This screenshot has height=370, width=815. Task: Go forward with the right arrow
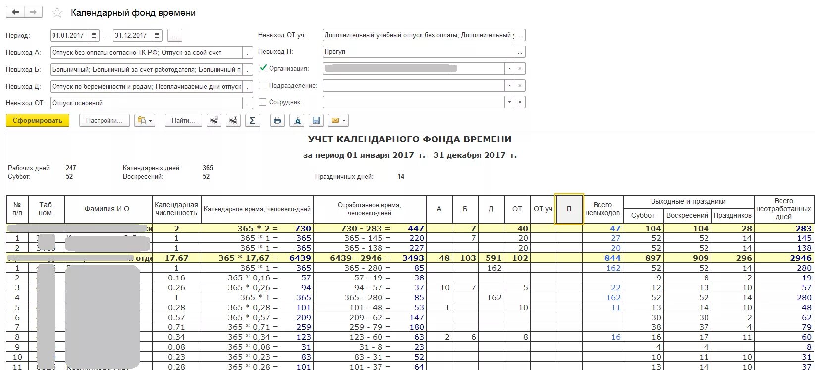tap(33, 12)
